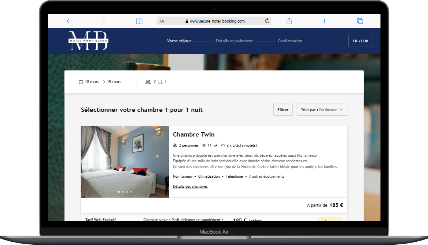Select the Votre séjour step
The width and height of the screenshot is (428, 245).
(179, 41)
